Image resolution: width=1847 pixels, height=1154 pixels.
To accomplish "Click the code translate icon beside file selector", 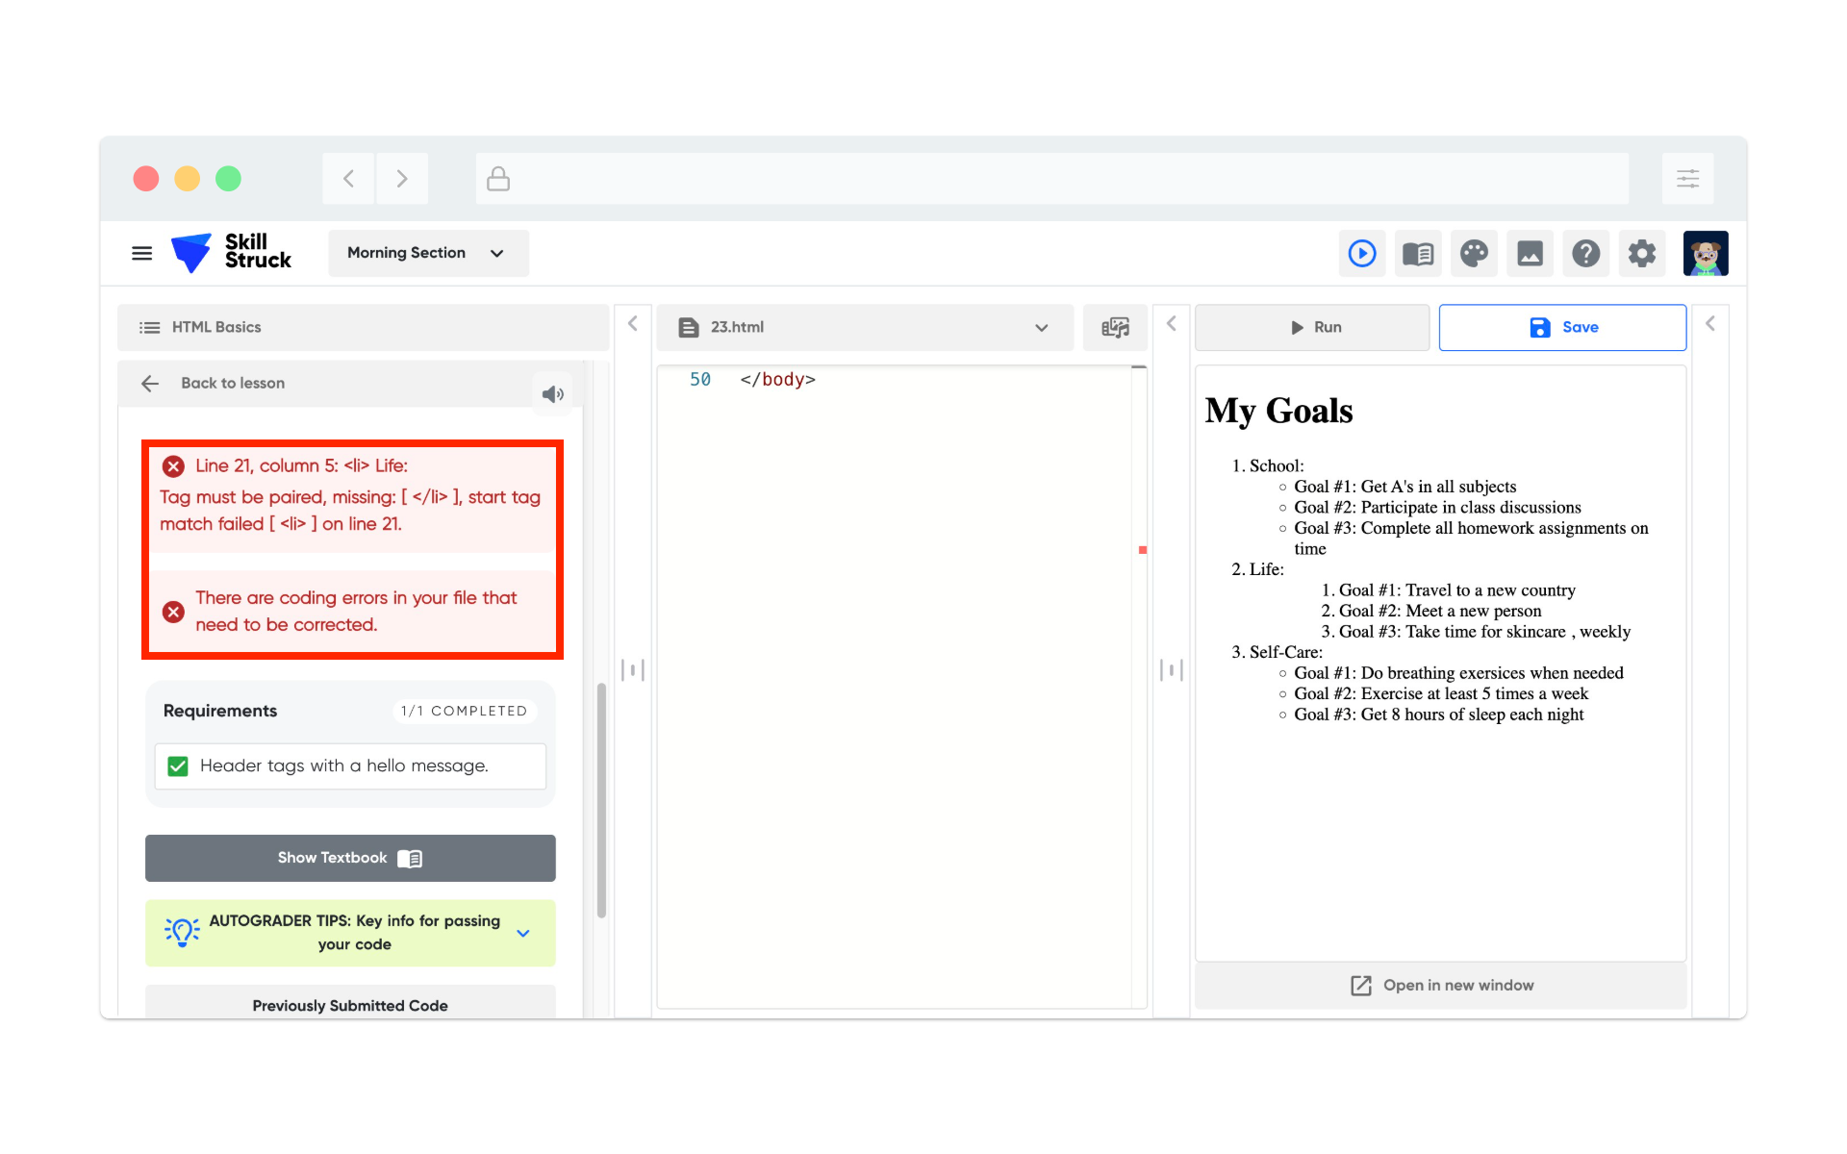I will point(1114,328).
